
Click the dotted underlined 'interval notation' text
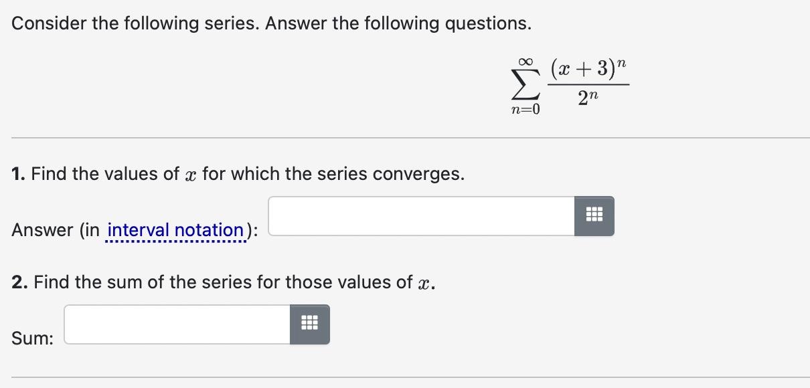coord(175,229)
